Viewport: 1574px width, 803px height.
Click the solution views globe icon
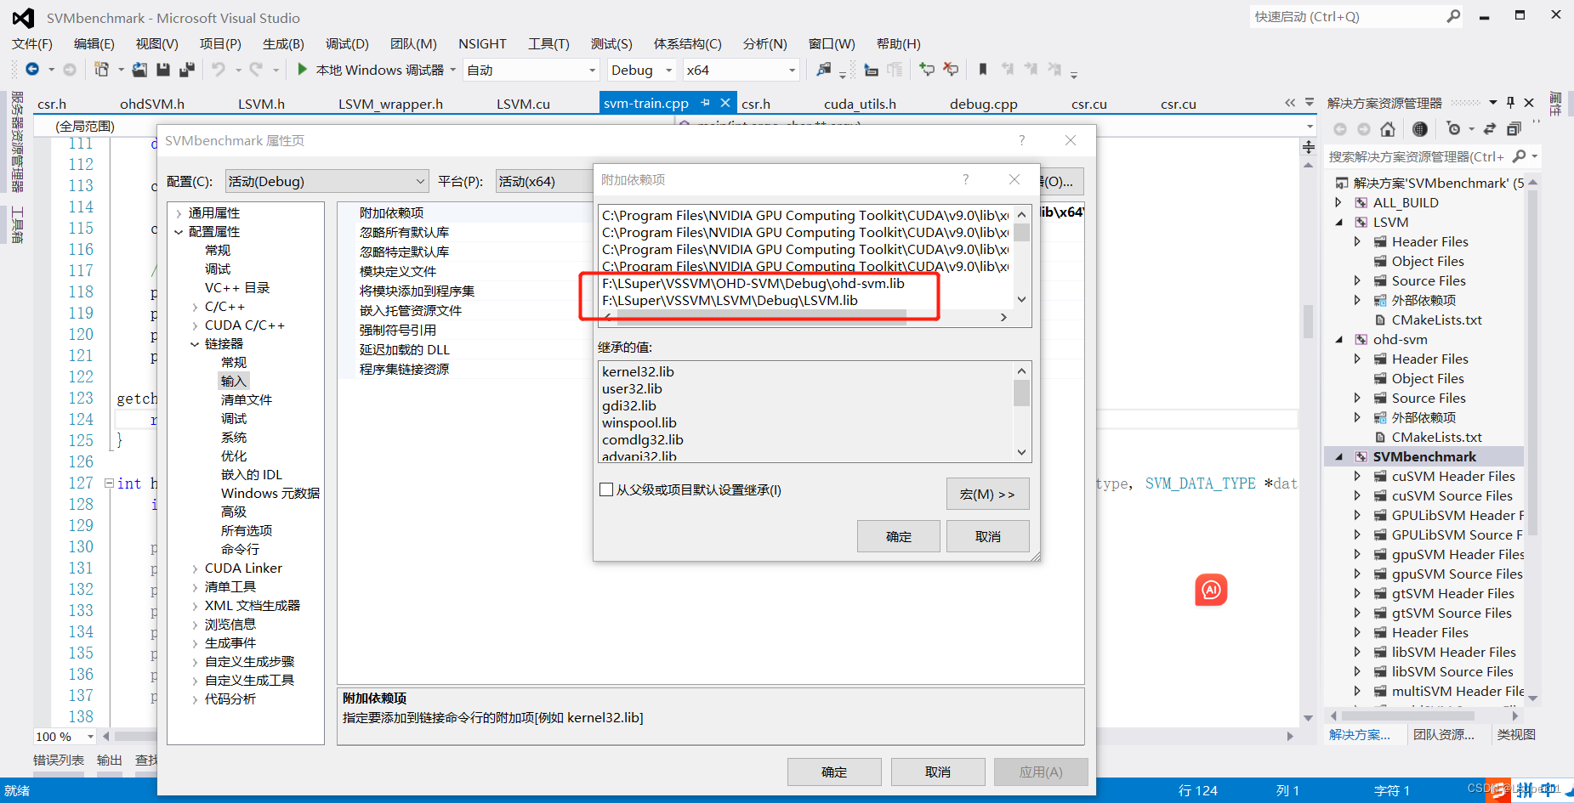point(1419,129)
